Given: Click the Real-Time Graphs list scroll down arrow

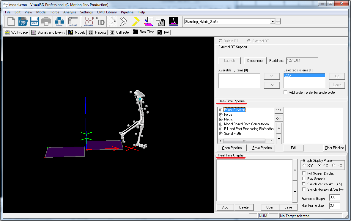Looking at the screenshot, I should (x=295, y=192).
